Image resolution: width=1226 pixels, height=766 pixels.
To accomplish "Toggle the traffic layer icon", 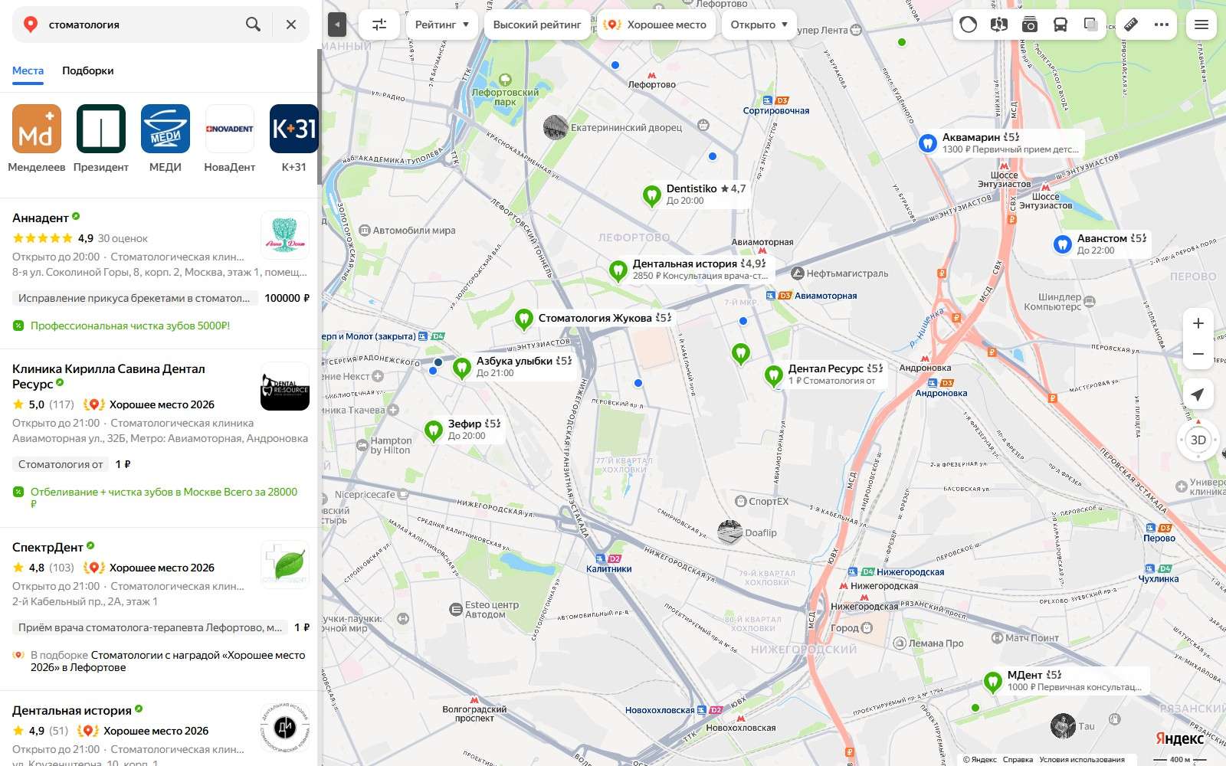I will pyautogui.click(x=969, y=25).
